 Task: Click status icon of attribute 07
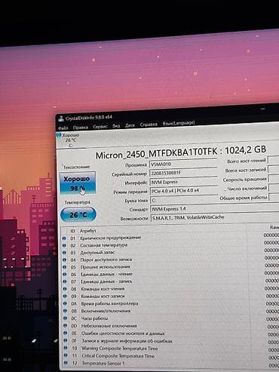(x=65, y=281)
